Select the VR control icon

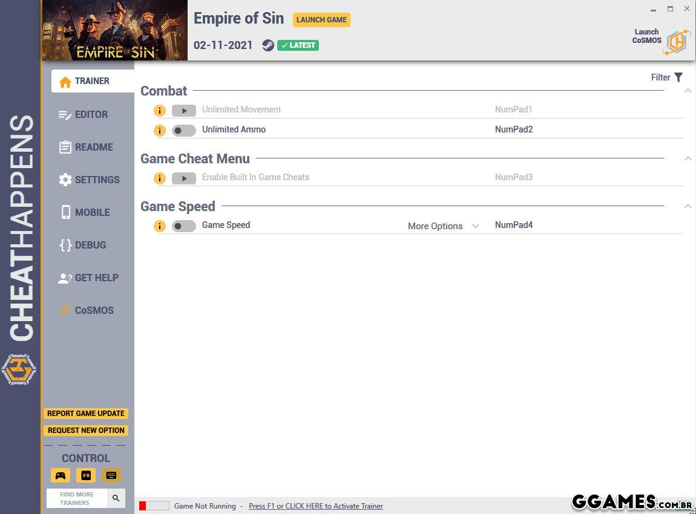tap(86, 475)
